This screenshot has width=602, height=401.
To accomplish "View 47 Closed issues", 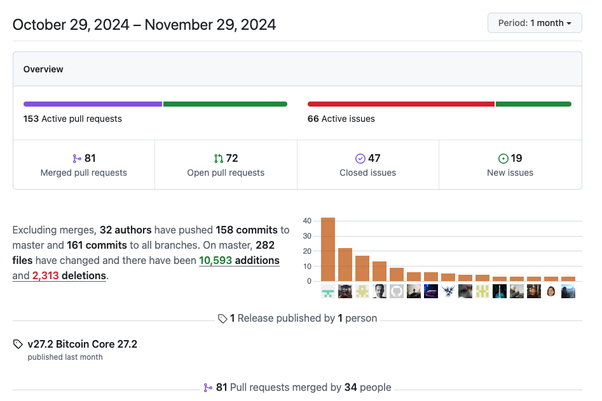I will 367,165.
